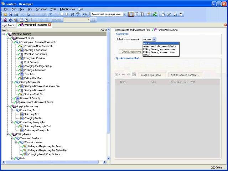
Task: Click the Check Out down-arrow icon
Action: point(175,14)
